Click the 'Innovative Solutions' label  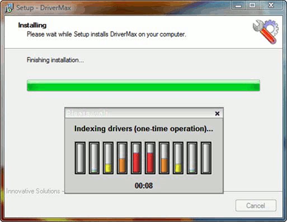pos(33,191)
